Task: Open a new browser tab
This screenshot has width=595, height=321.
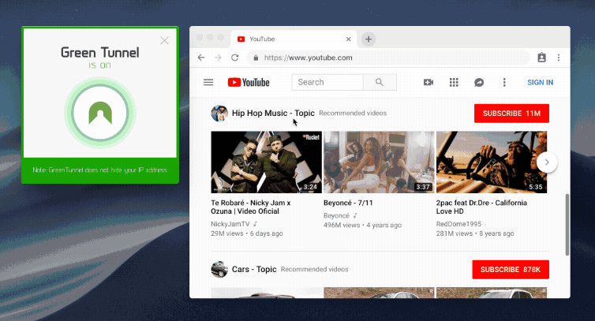Action: [368, 39]
